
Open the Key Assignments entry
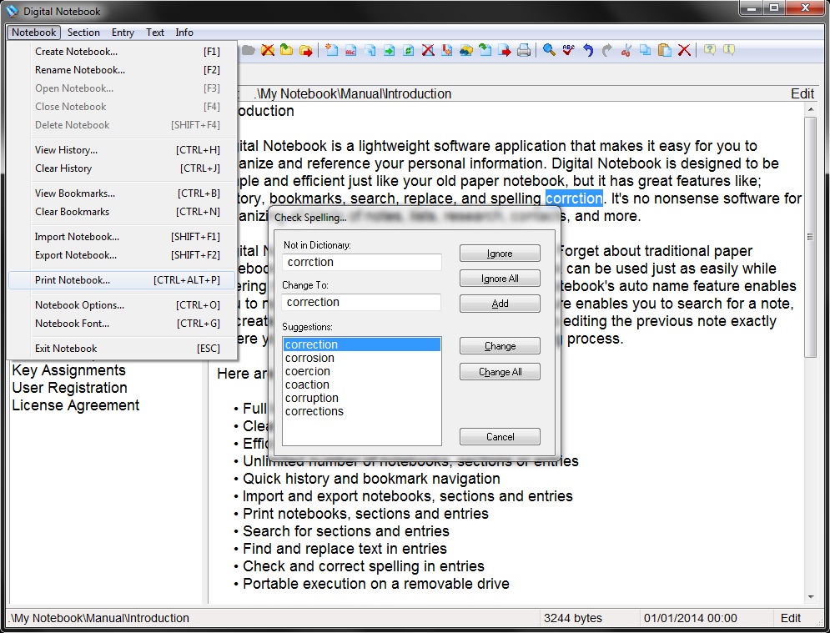(x=68, y=370)
